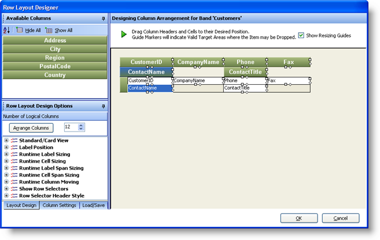Click the green play arrow icon
This screenshot has height=240, width=380.
point(124,35)
